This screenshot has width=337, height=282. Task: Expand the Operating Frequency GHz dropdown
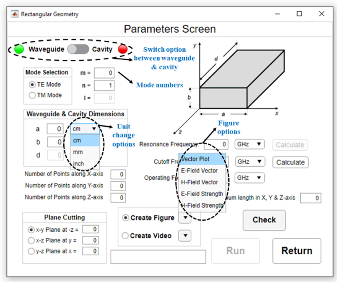coord(249,178)
